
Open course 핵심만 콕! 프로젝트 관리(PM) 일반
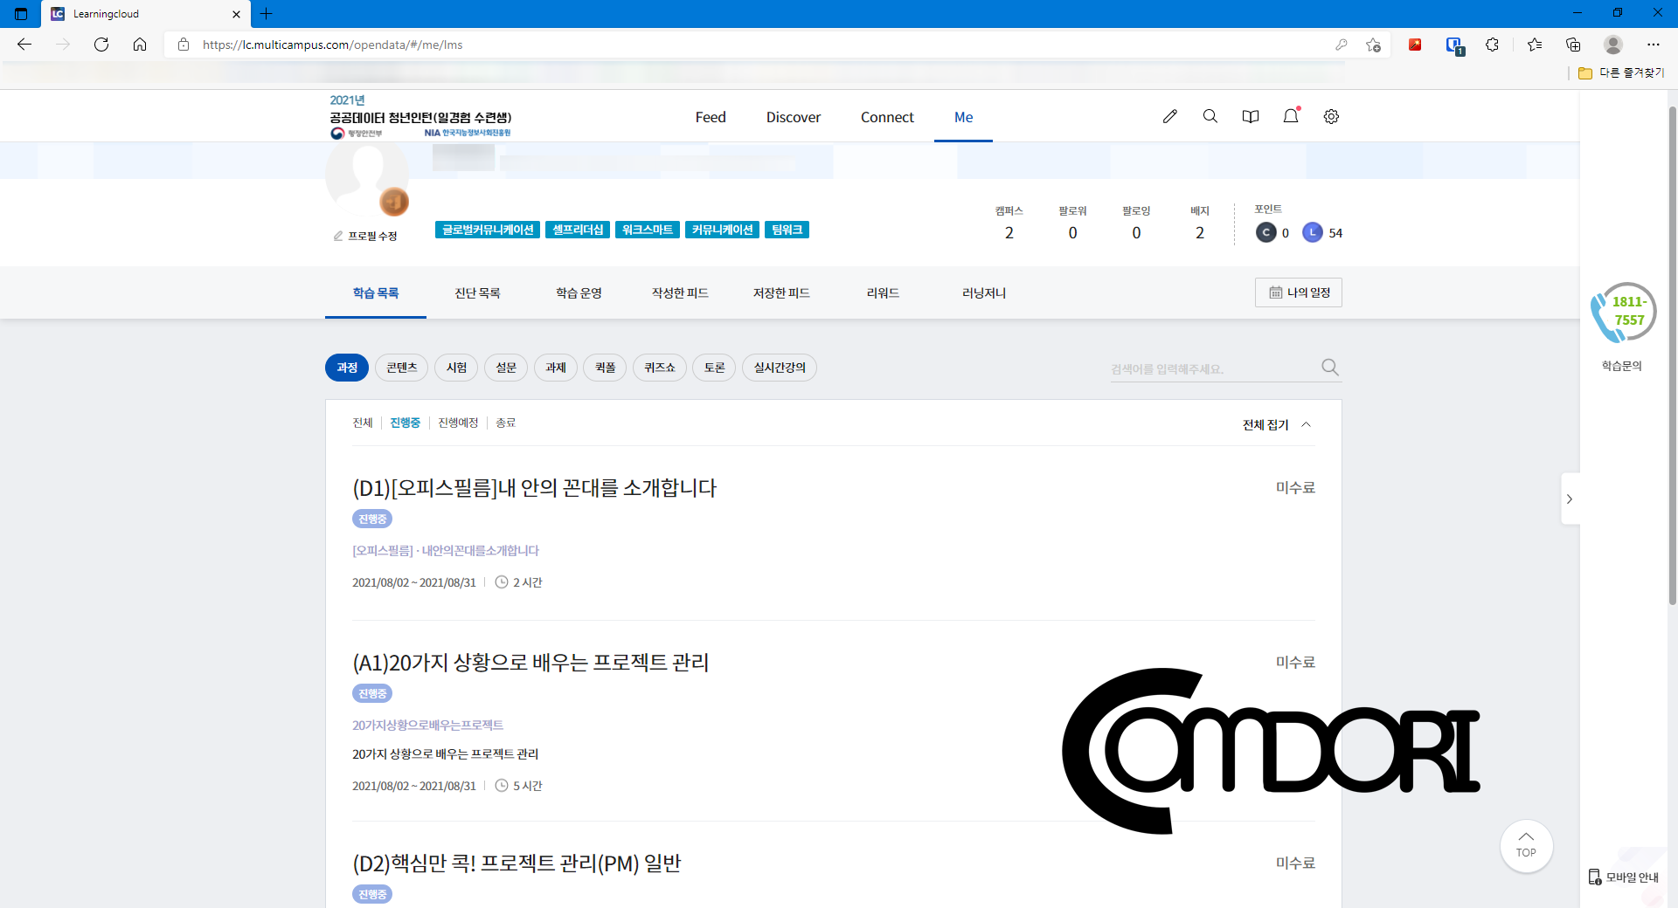pos(517,863)
